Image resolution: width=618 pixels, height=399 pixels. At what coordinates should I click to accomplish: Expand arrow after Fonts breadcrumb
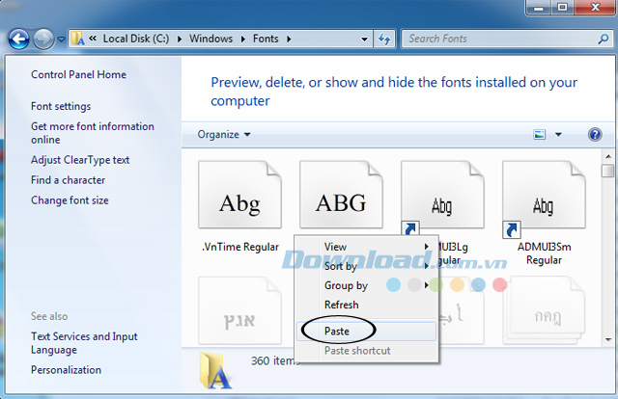tap(289, 39)
